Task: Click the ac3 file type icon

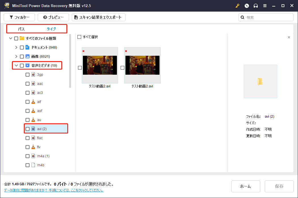Action: click(x=33, y=93)
